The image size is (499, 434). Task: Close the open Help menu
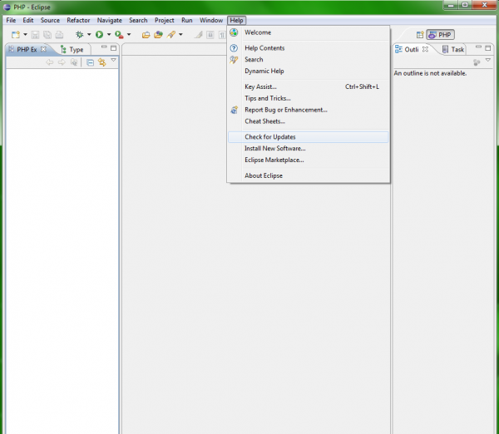[236, 20]
